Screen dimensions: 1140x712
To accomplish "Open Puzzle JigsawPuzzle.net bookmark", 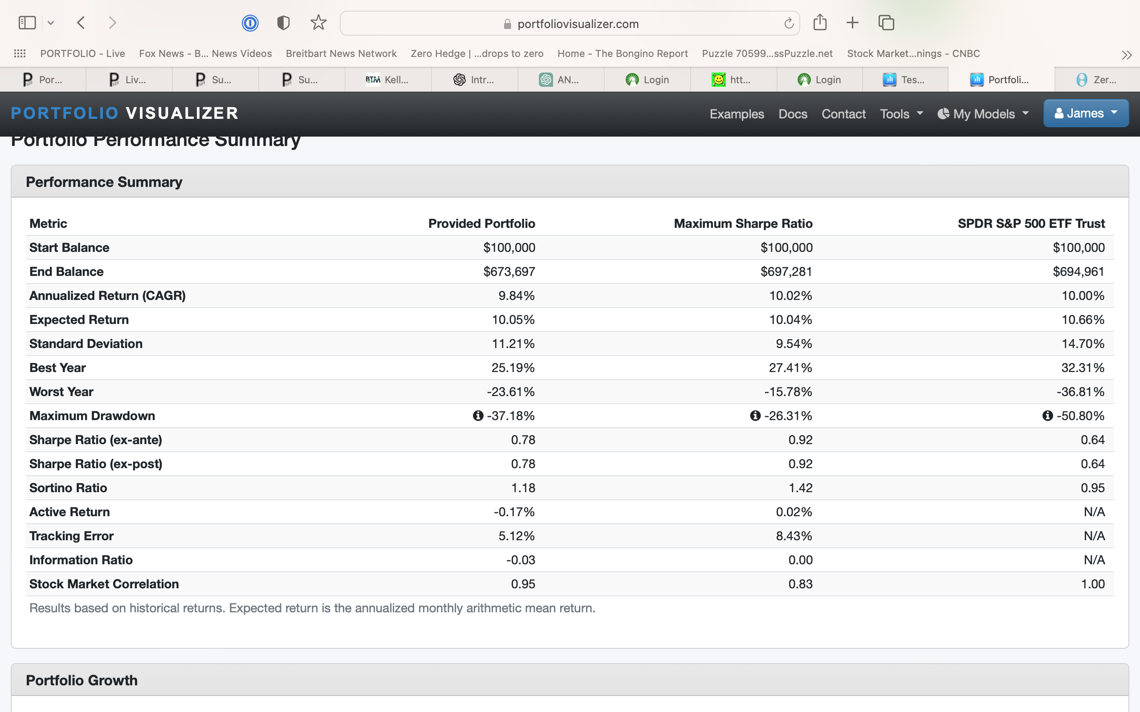I will coord(767,54).
